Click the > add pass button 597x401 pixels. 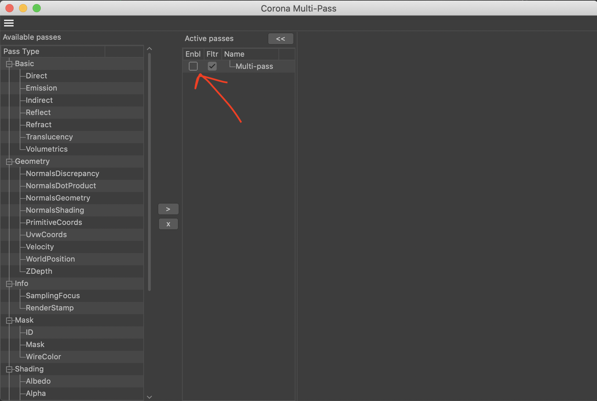click(x=168, y=209)
